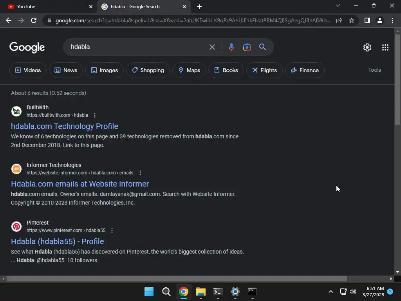
Task: Close the YouTube tab
Action: (91, 7)
